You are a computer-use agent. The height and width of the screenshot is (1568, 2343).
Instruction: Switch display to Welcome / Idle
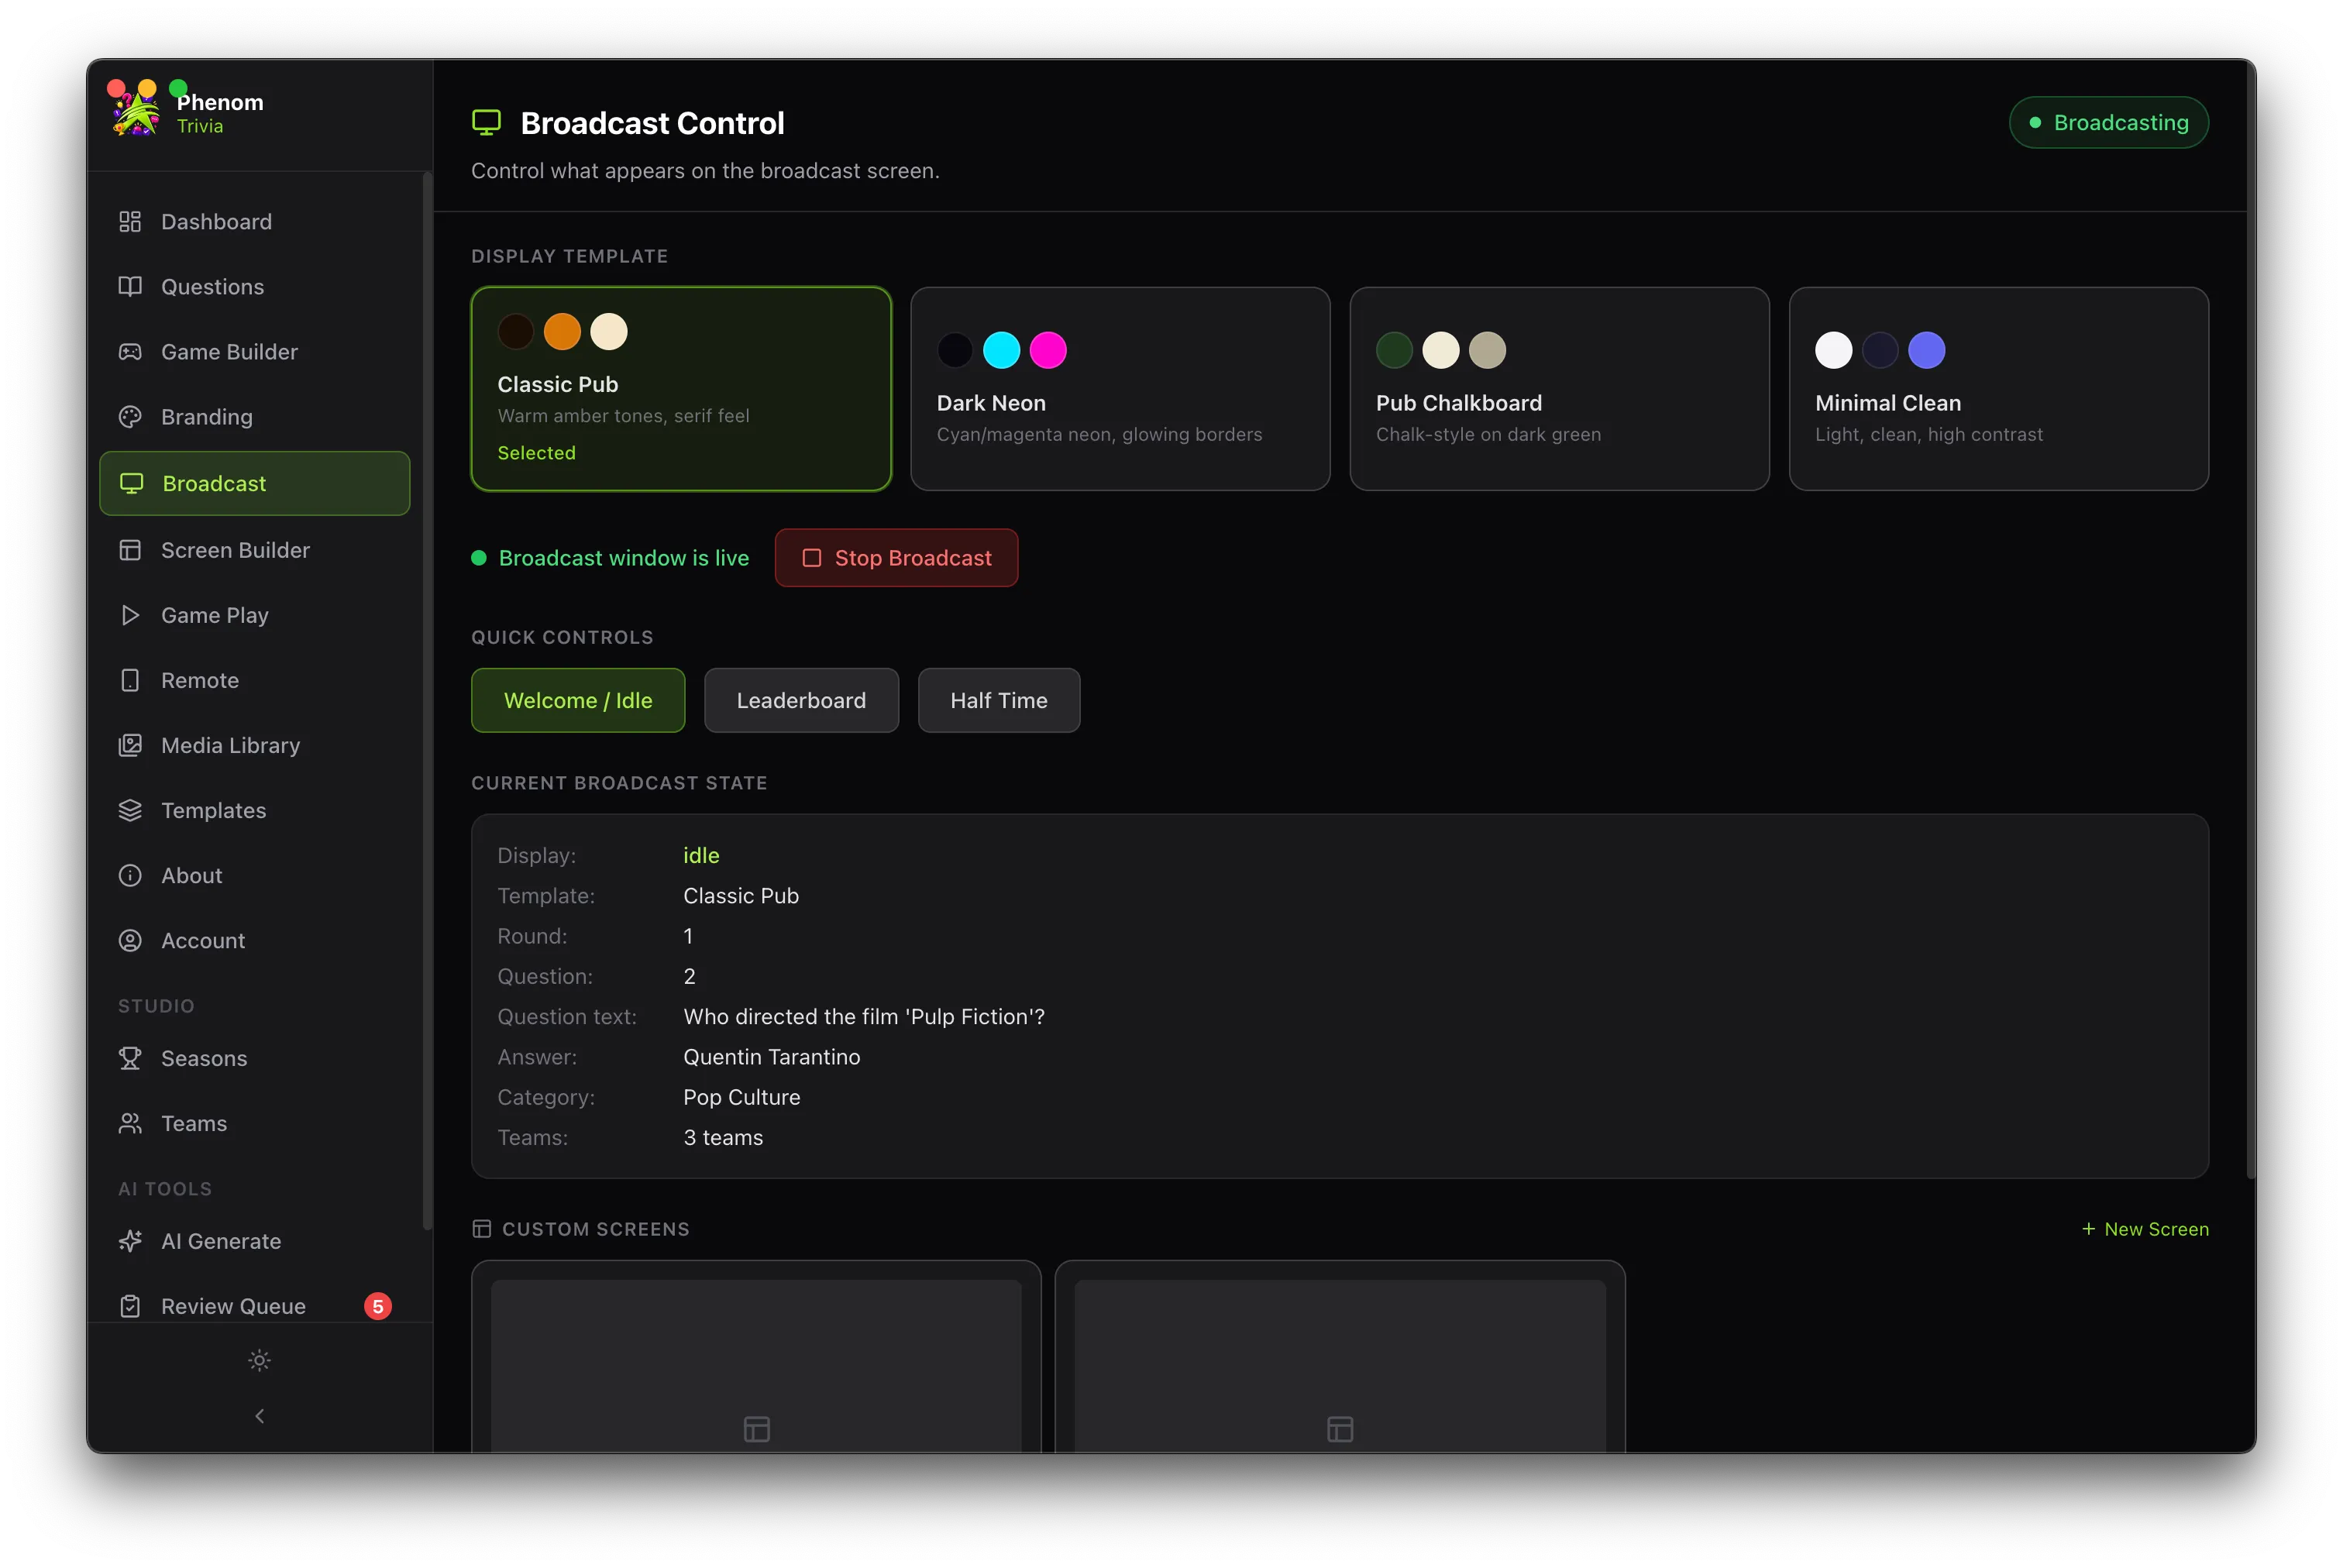[578, 700]
